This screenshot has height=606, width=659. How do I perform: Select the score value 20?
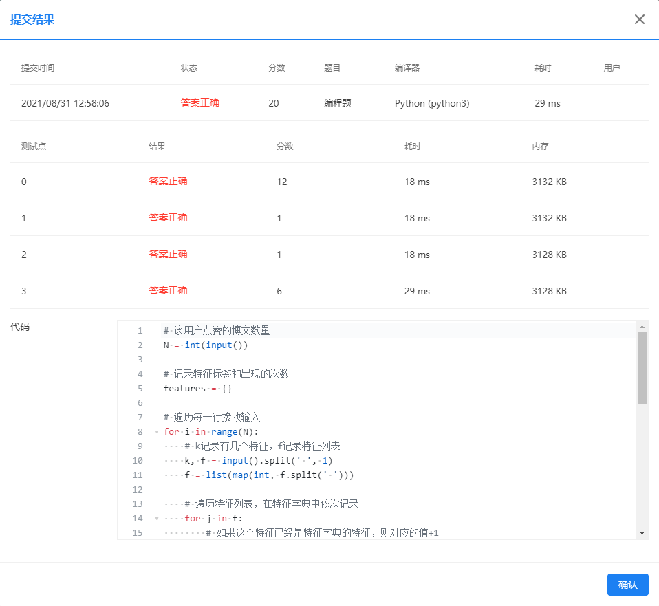pyautogui.click(x=273, y=102)
